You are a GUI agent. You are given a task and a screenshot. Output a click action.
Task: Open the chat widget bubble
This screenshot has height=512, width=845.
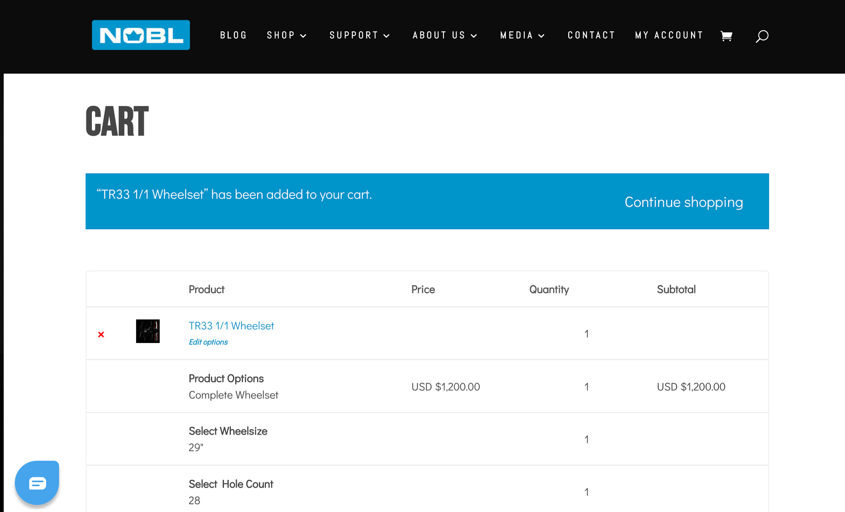pyautogui.click(x=37, y=483)
